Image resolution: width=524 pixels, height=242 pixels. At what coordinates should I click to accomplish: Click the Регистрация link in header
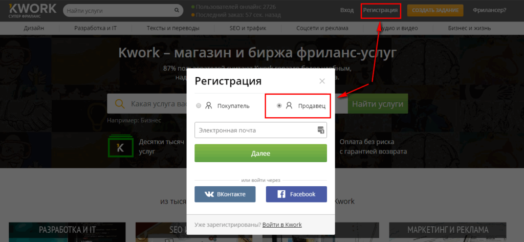[381, 10]
